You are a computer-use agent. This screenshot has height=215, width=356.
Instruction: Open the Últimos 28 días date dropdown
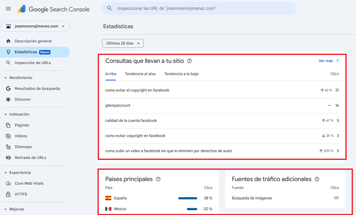(123, 43)
